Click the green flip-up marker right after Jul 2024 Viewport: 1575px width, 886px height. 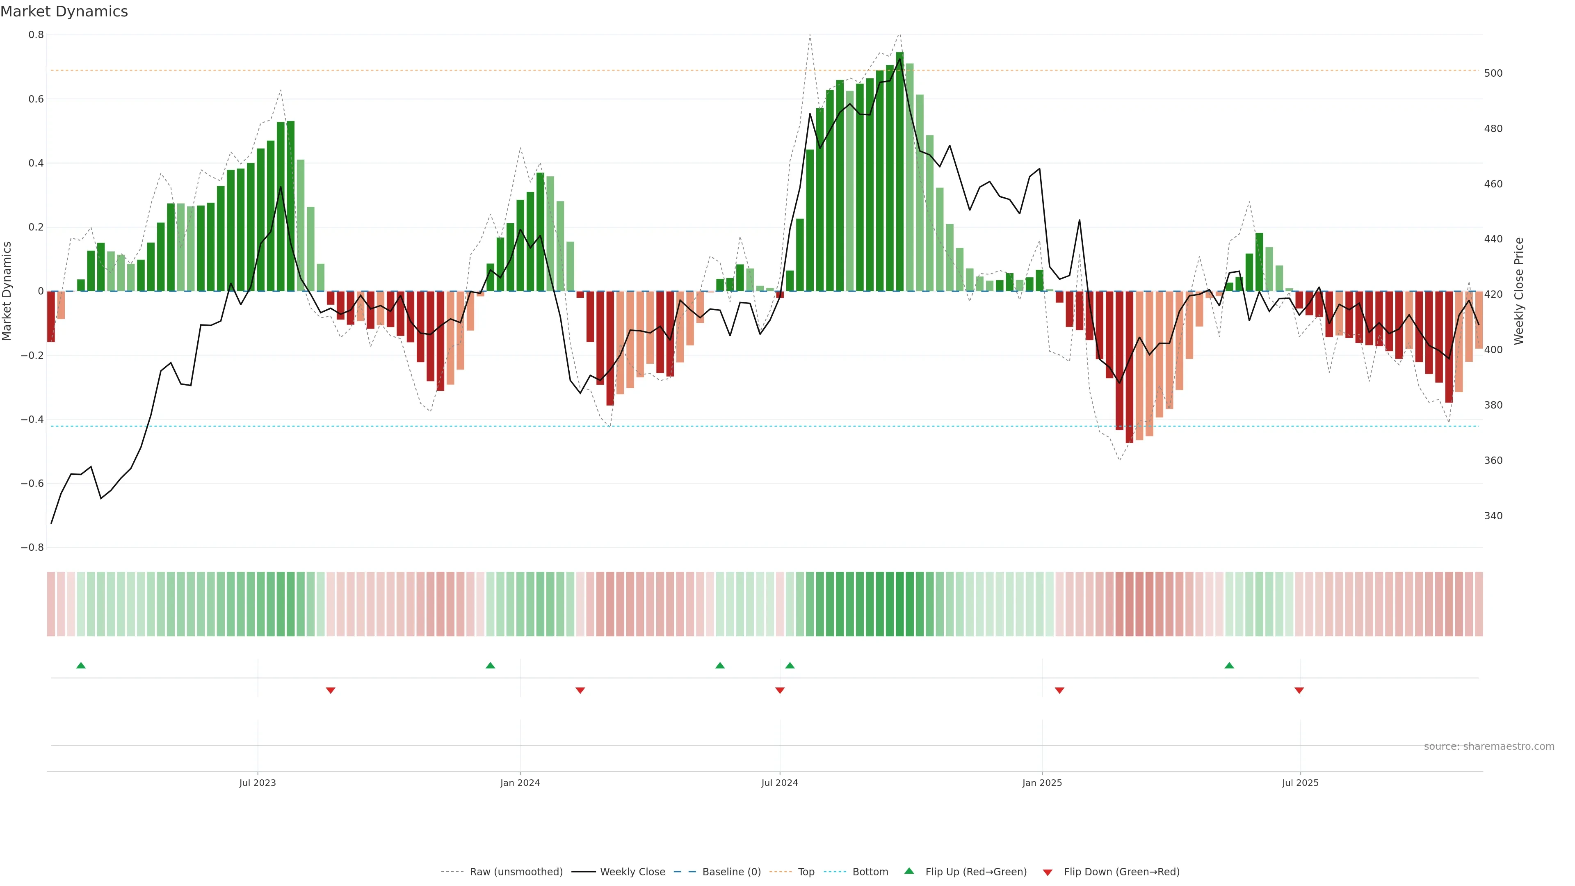coord(790,665)
